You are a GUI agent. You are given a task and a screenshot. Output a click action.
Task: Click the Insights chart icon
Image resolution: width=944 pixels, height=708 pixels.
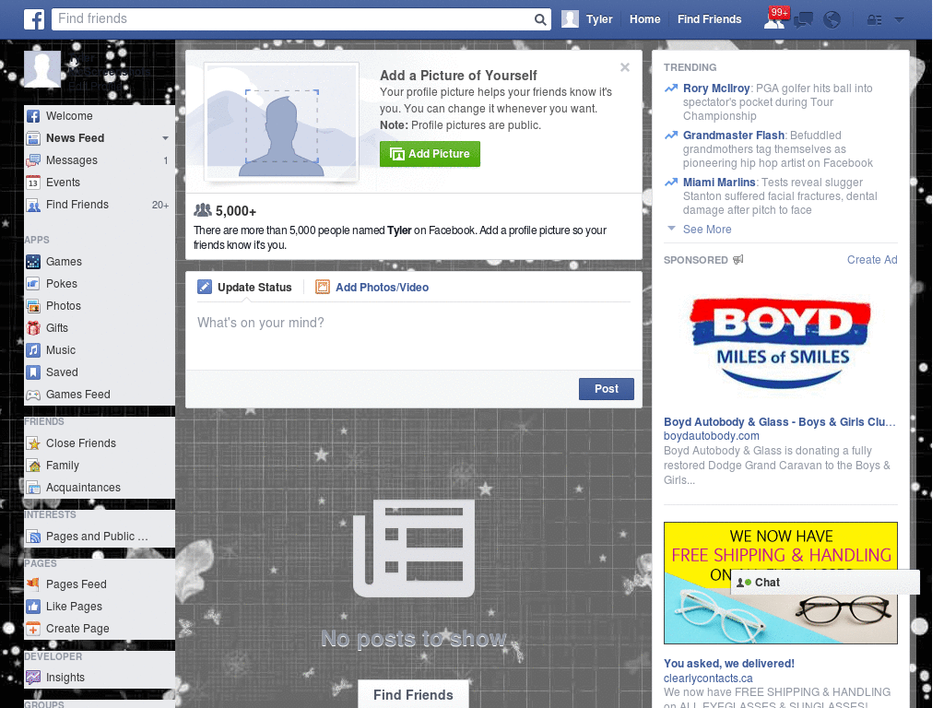click(33, 678)
